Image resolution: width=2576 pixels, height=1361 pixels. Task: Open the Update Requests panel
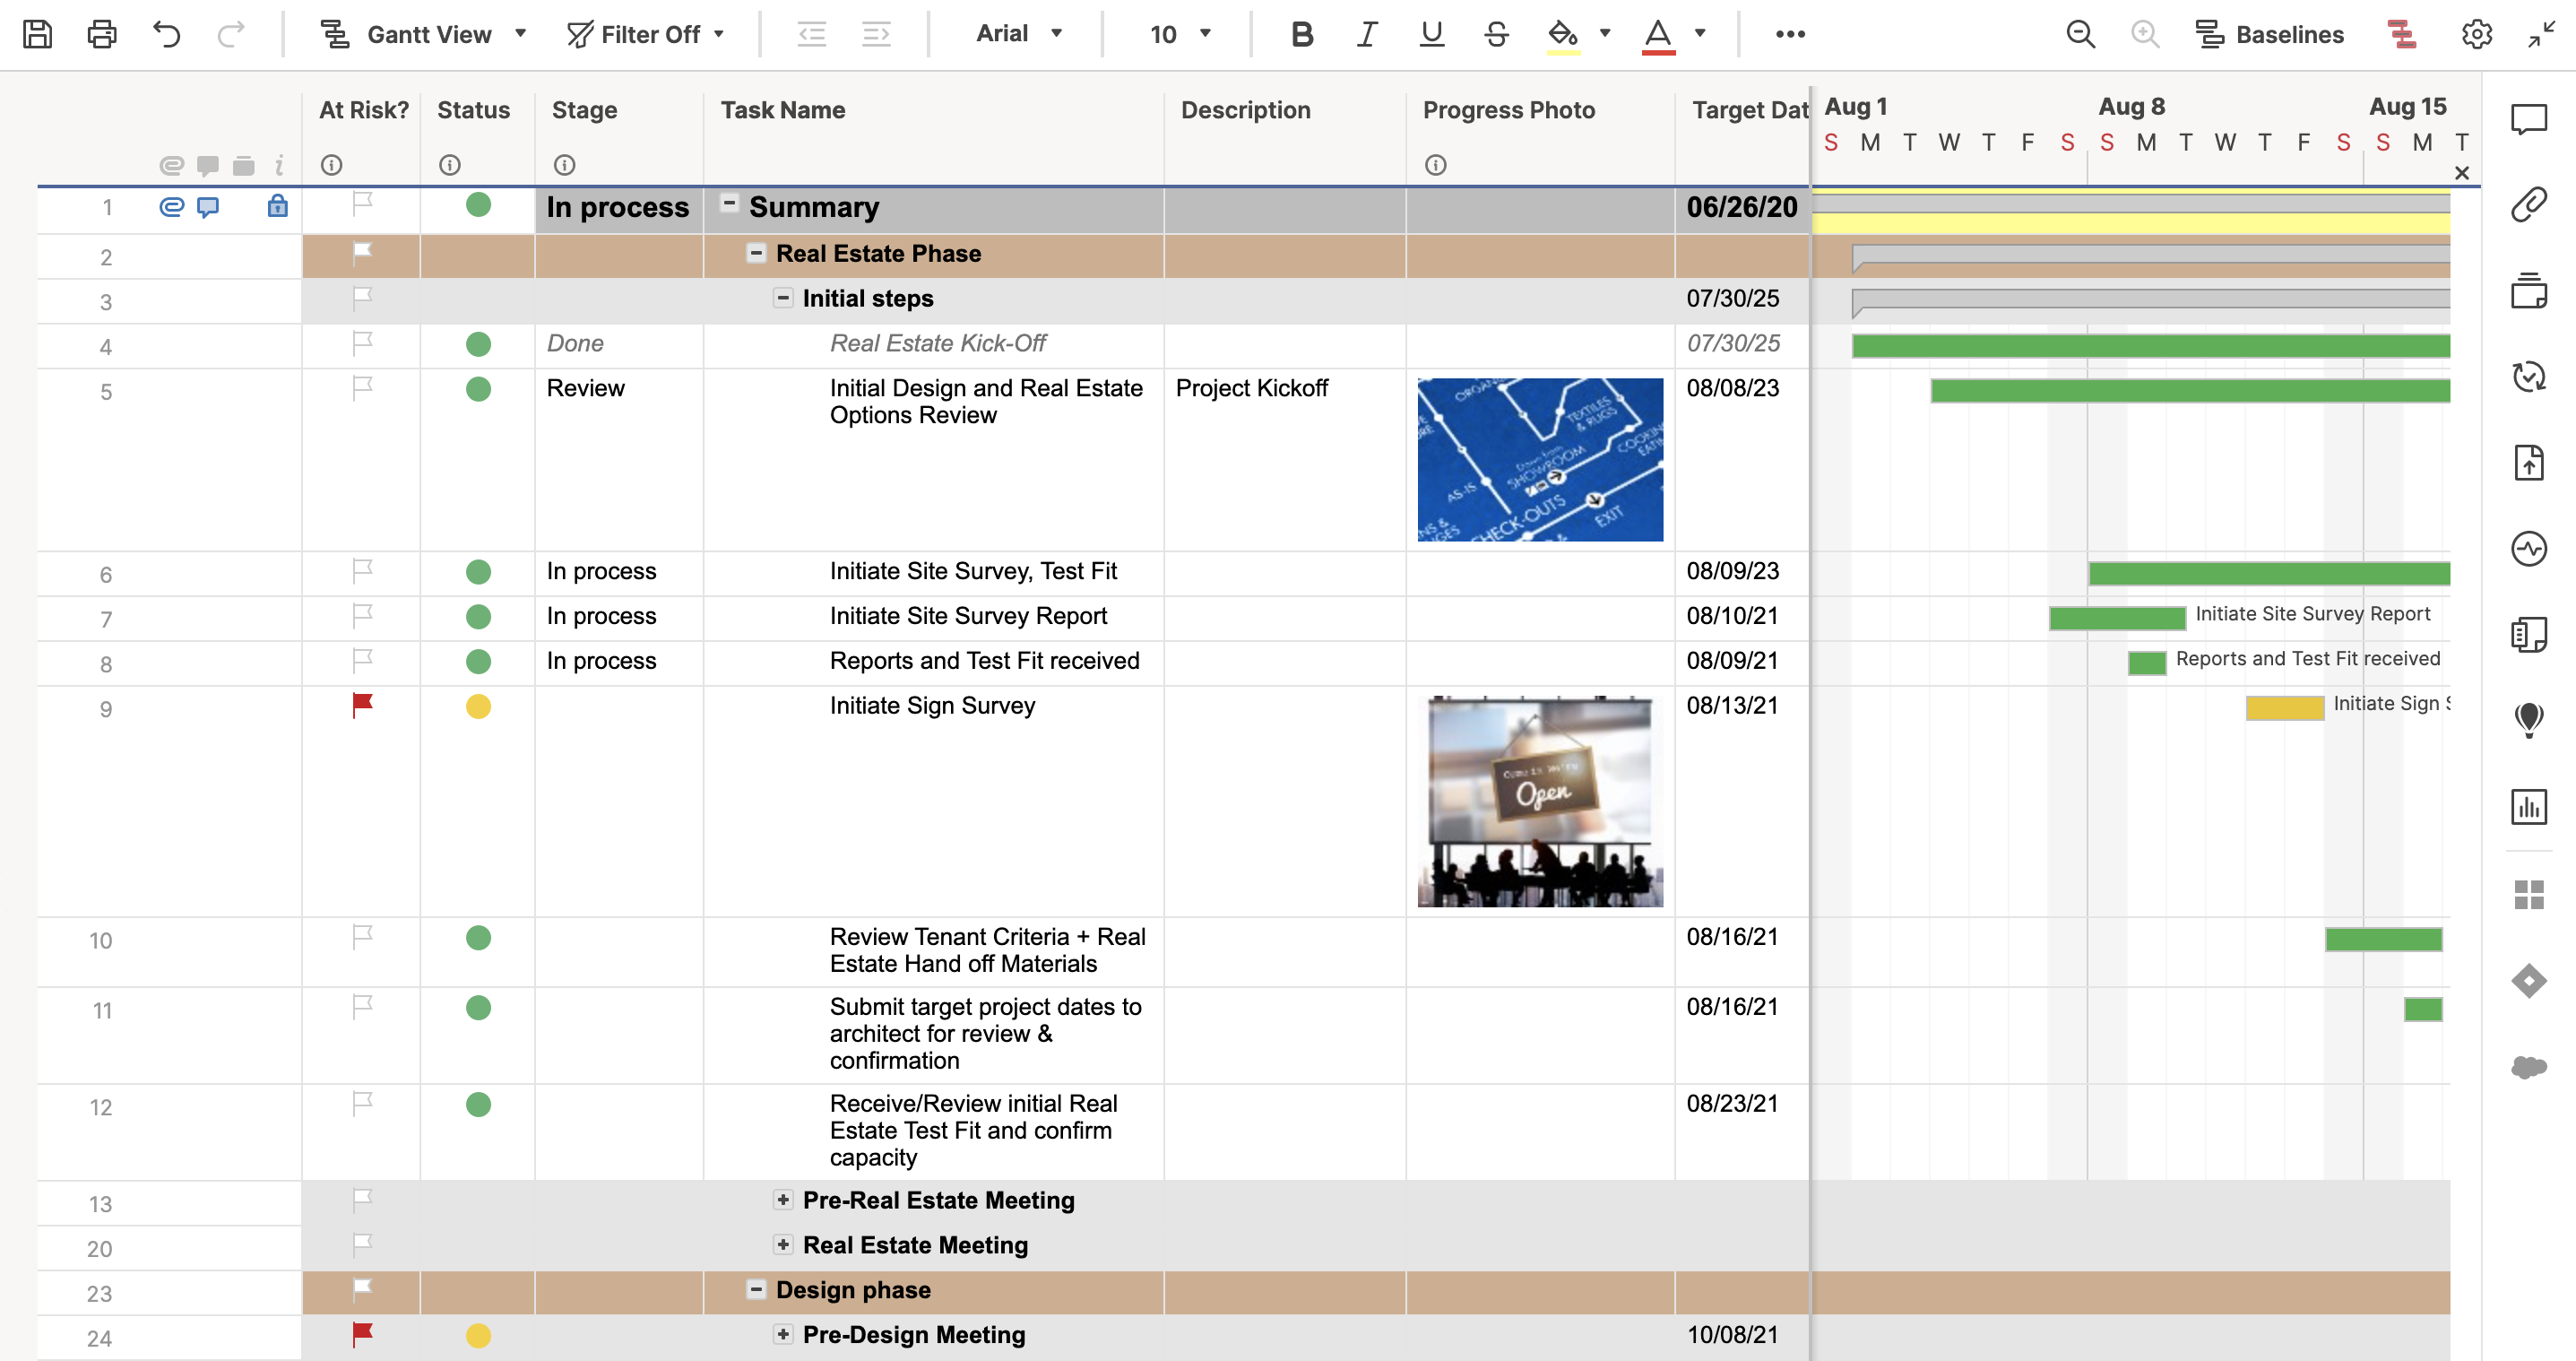(x=2532, y=377)
